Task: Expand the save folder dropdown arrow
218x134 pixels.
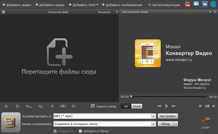Action: (x=153, y=124)
